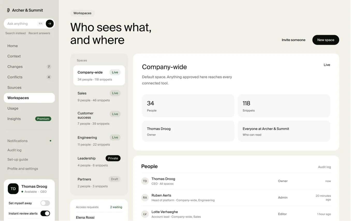Select the private Leadership space
351x221 pixels.
click(99, 161)
